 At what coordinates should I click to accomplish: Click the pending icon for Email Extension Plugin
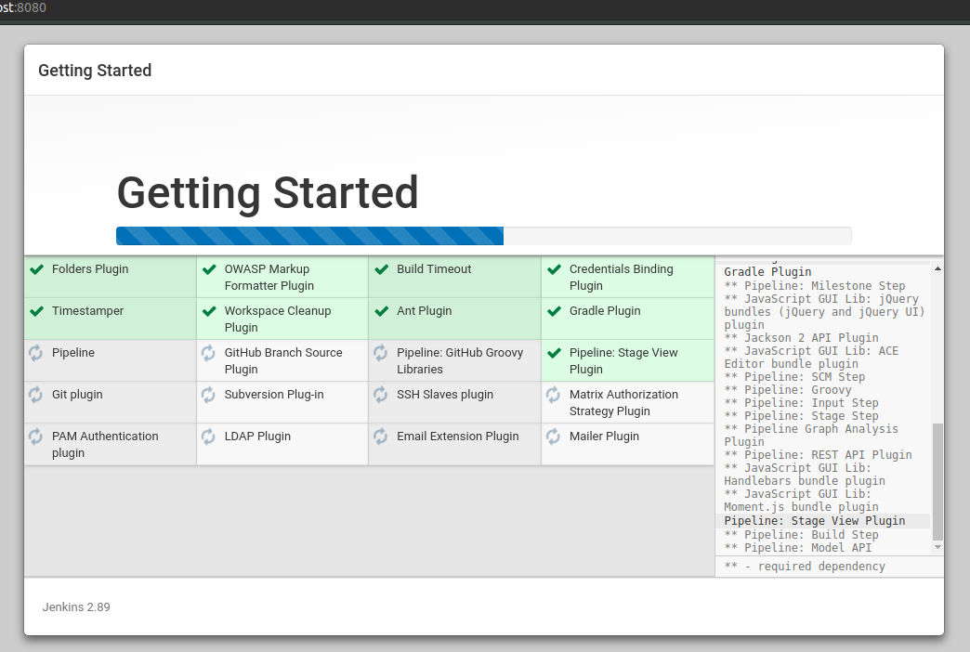[x=380, y=437]
